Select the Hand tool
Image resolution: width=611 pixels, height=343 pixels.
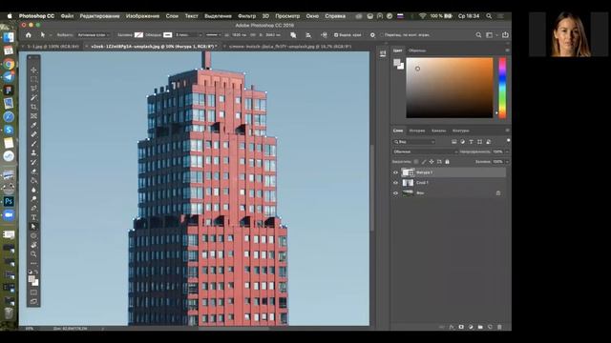coord(33,245)
